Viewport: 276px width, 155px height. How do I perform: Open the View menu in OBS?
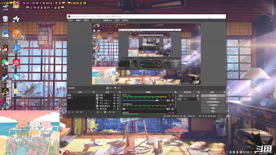[87, 20]
